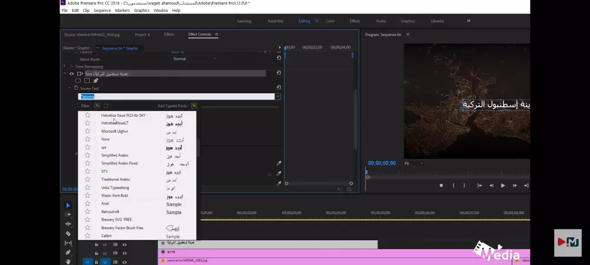Go to In point in Program monitor

click(x=480, y=185)
